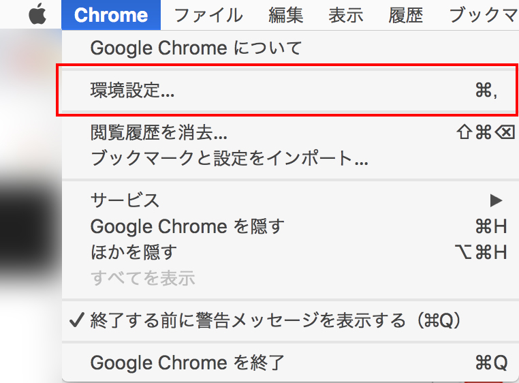The image size is (519, 383).
Task: Open the 表示 menu
Action: coord(346,15)
